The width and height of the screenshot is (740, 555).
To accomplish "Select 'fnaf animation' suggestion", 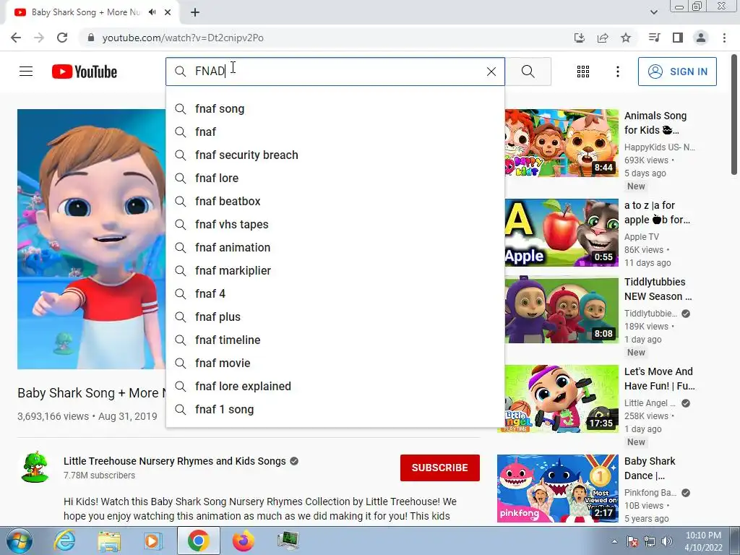I will [x=335, y=247].
